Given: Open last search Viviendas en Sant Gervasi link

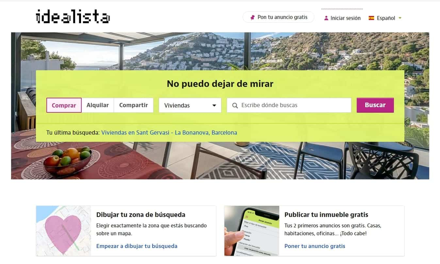Looking at the screenshot, I should click(x=169, y=132).
